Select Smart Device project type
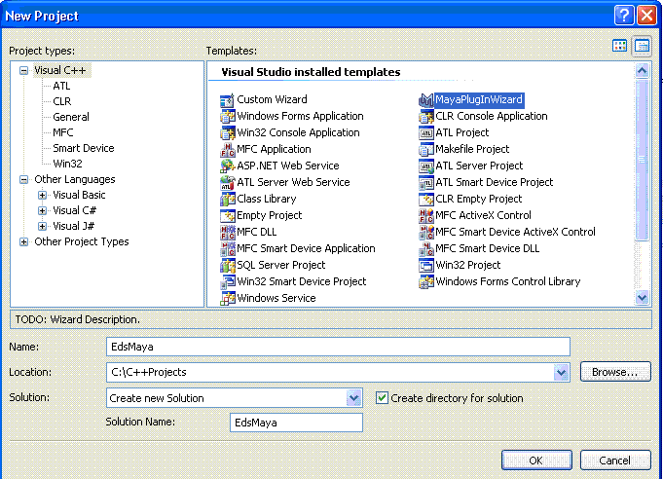This screenshot has width=663, height=479. pos(83,148)
